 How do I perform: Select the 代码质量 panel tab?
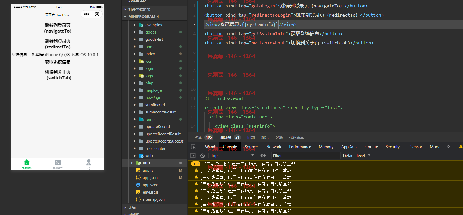click(296, 138)
